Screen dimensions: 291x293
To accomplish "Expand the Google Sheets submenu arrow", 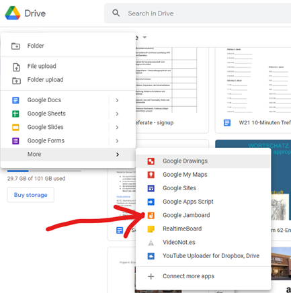I will click(117, 114).
